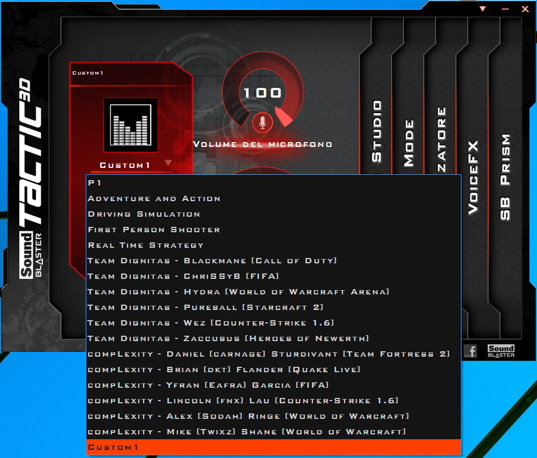The height and width of the screenshot is (458, 537).
Task: Open the partially hidden Equalizzatore tab
Action: pos(441,140)
